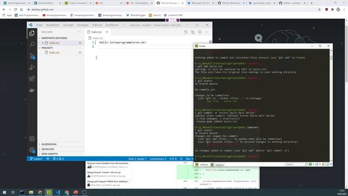Click the eye icon in VS Code status bar
Screen dimensions: 348x196
click(48, 158)
